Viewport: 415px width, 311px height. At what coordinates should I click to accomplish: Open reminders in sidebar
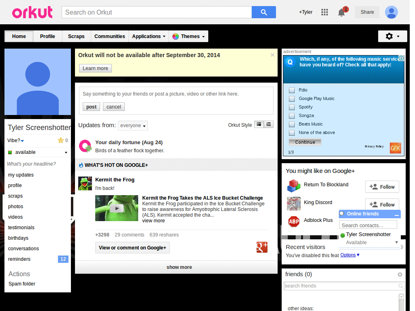(x=19, y=259)
